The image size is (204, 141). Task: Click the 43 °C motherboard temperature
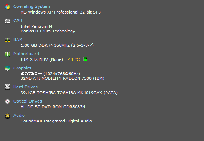coord(74,59)
